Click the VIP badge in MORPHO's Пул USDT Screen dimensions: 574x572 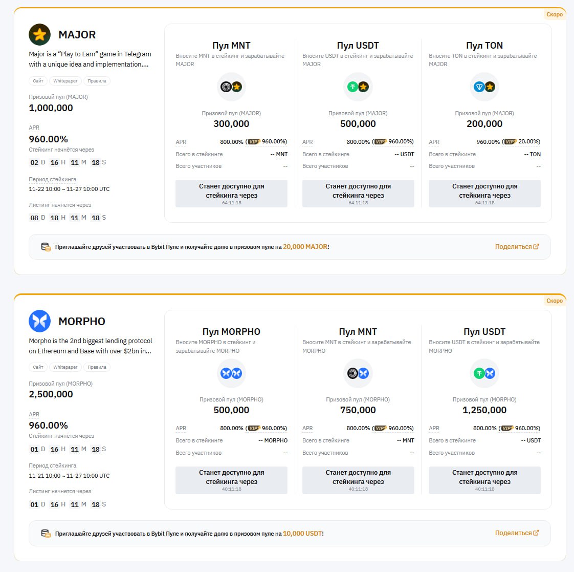click(507, 428)
